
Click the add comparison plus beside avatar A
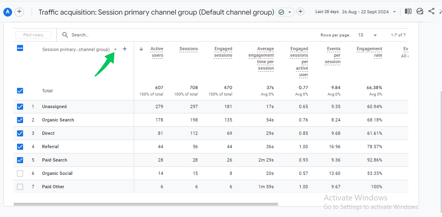[x=19, y=12]
